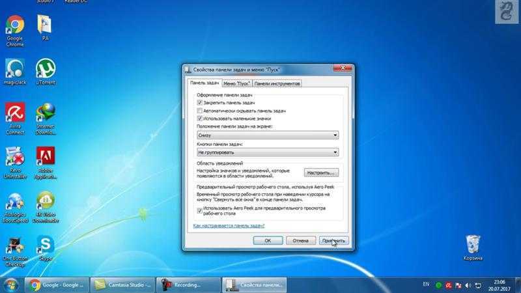The width and height of the screenshot is (521, 293).
Task: Click the dialog title bar Свойства панели задач
Action: 236,70
